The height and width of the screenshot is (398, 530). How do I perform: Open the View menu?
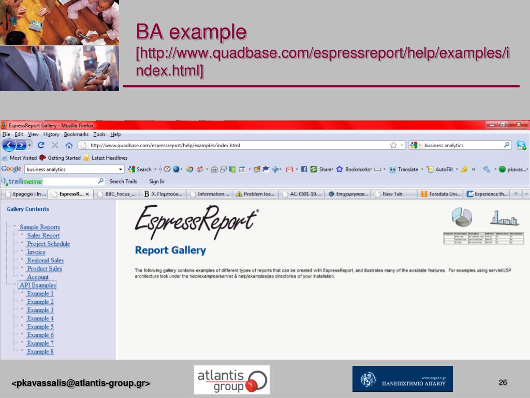point(33,134)
